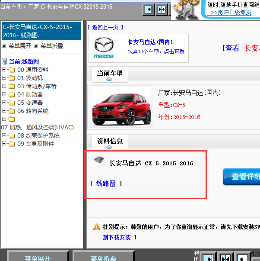This screenshot has width=260, height=261.
Task: Open the 当前车型 tab
Action: [110, 74]
